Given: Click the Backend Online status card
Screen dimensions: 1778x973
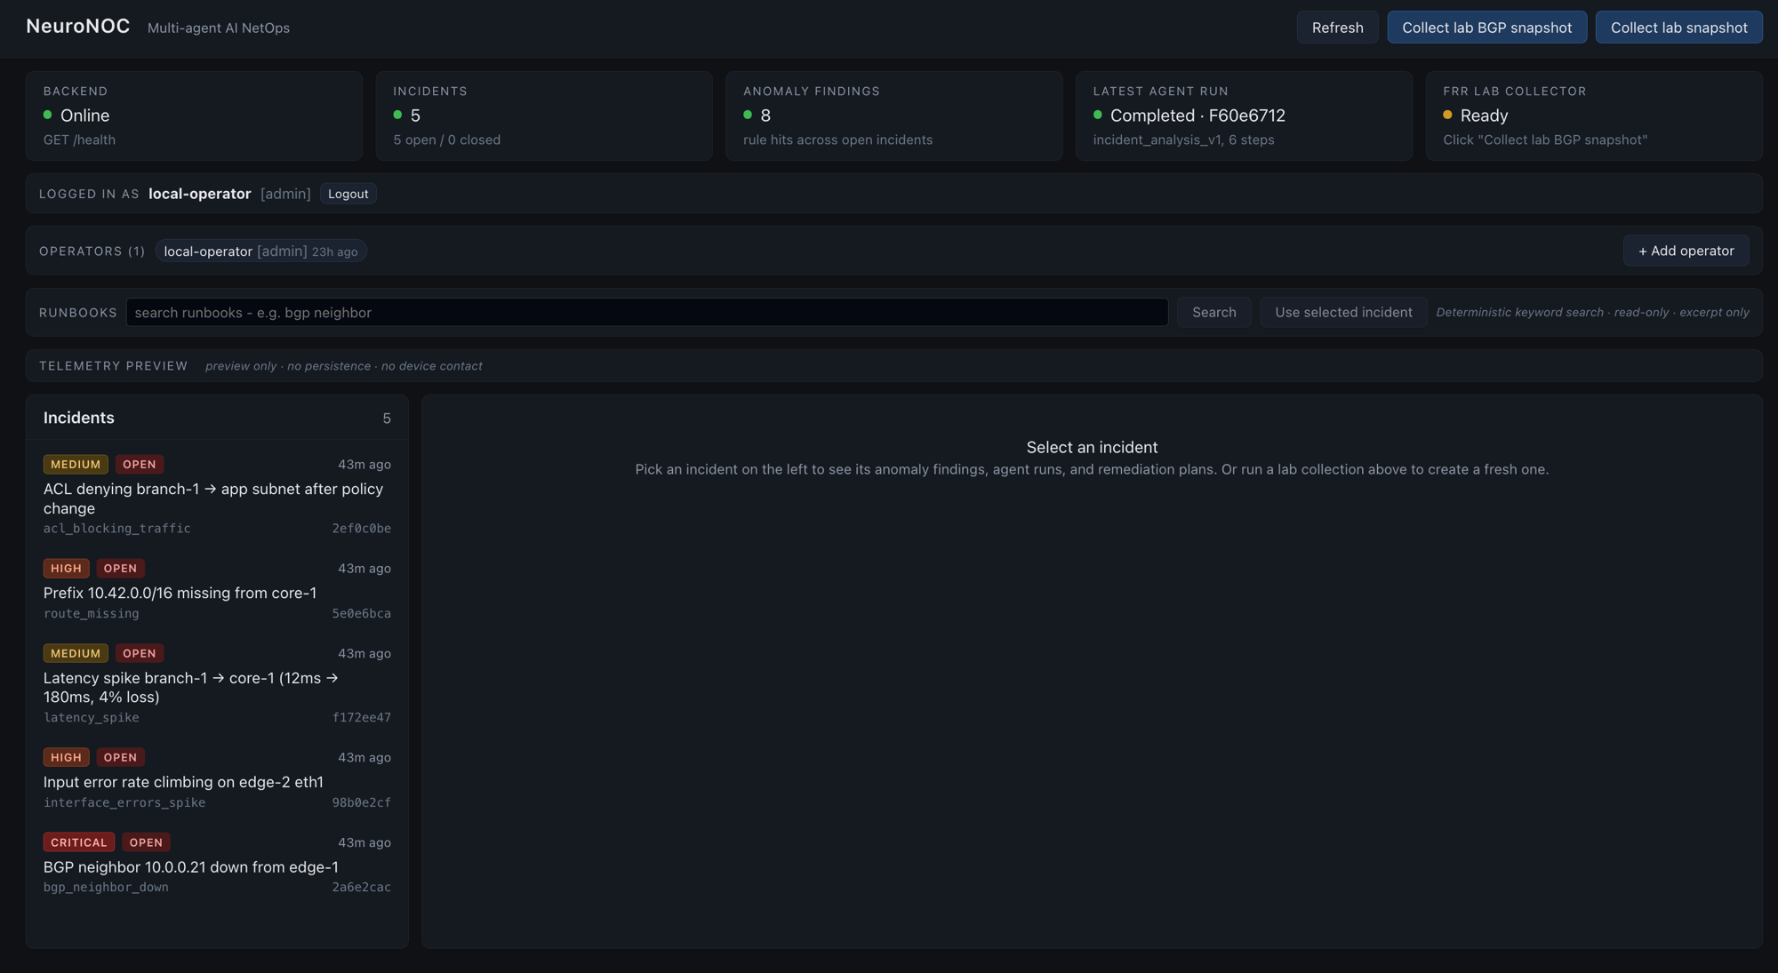Looking at the screenshot, I should (x=194, y=116).
